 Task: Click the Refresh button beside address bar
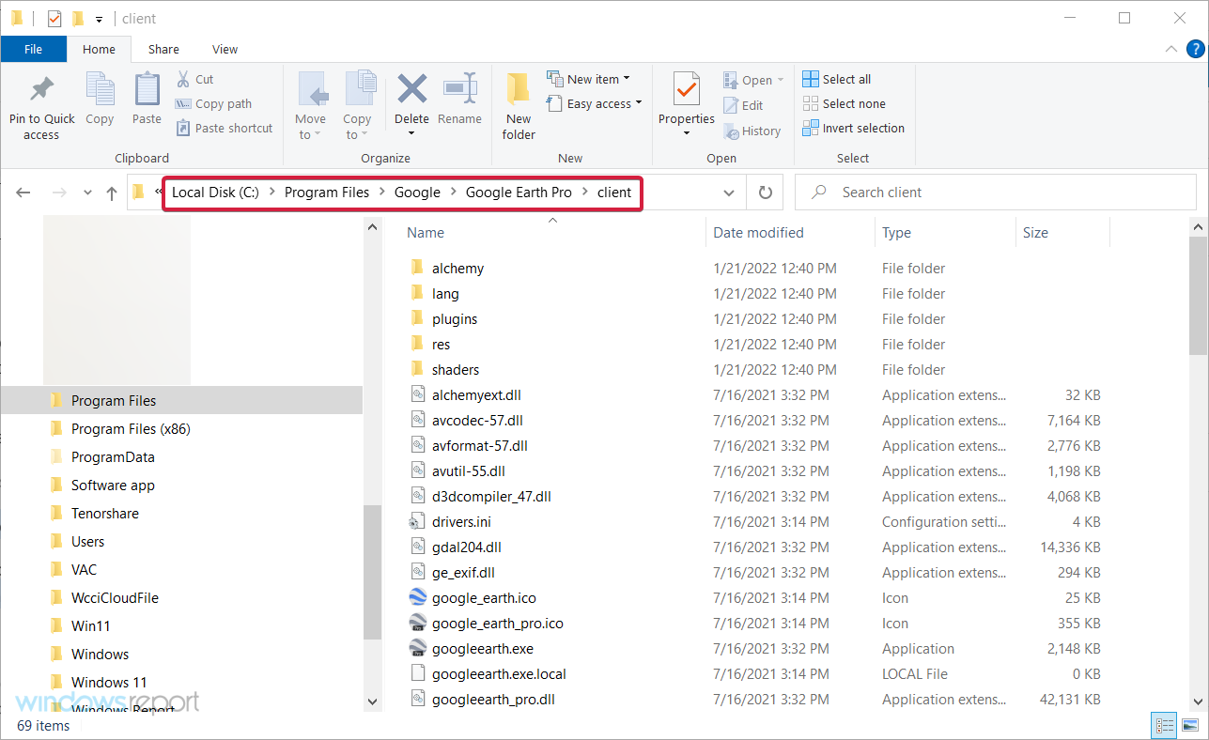coord(766,193)
